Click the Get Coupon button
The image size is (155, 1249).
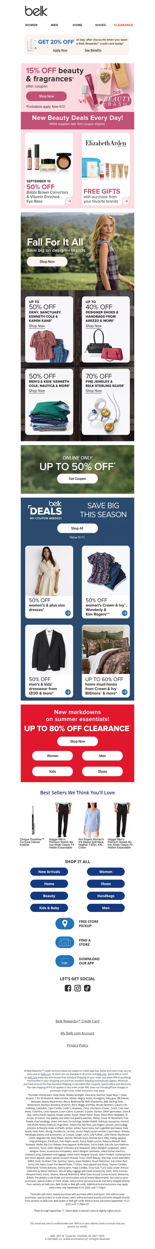pos(77,479)
